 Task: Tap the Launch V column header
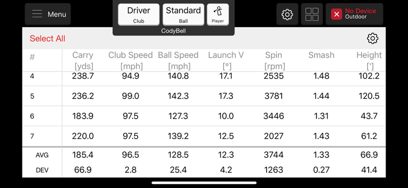coord(226,61)
